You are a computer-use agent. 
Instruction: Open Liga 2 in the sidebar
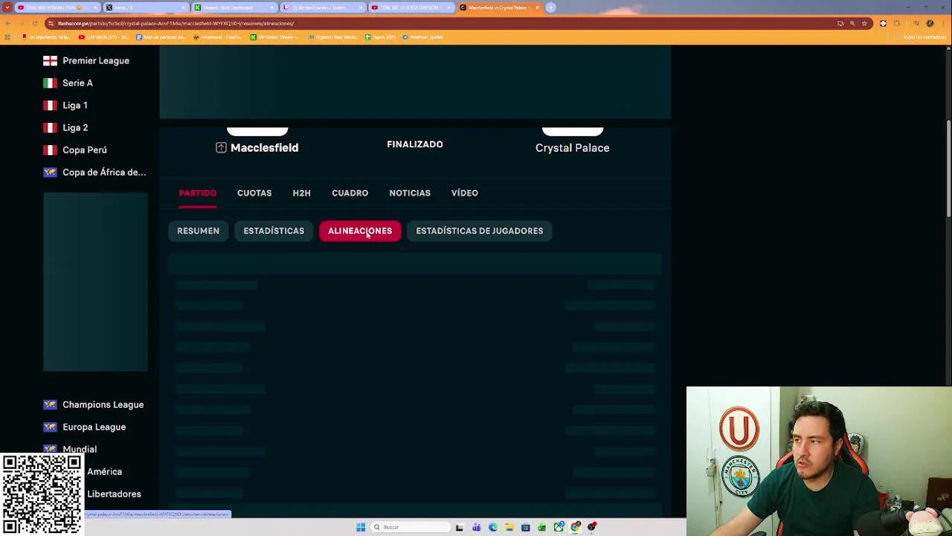(75, 128)
